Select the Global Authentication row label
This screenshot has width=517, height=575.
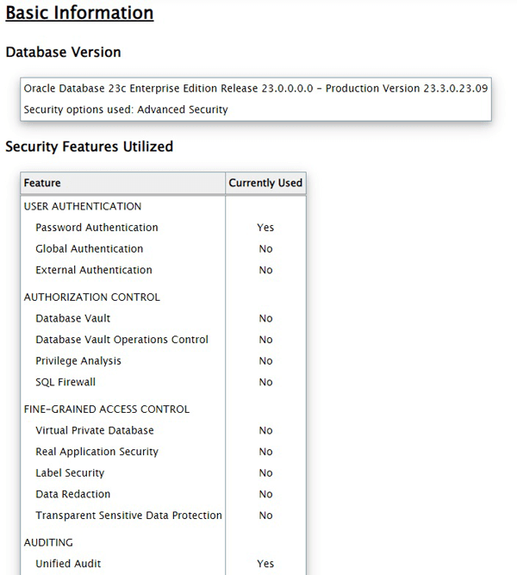point(89,248)
